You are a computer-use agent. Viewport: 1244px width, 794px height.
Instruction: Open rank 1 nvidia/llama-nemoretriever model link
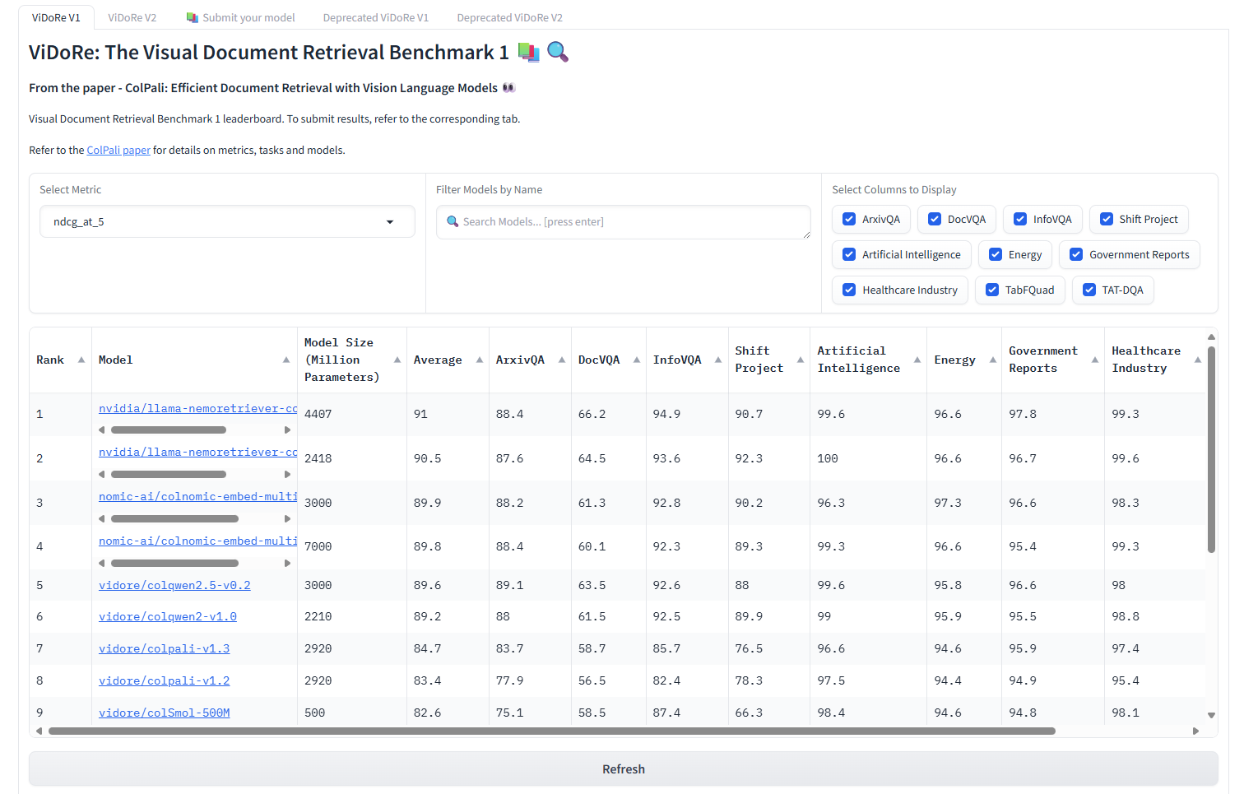197,408
